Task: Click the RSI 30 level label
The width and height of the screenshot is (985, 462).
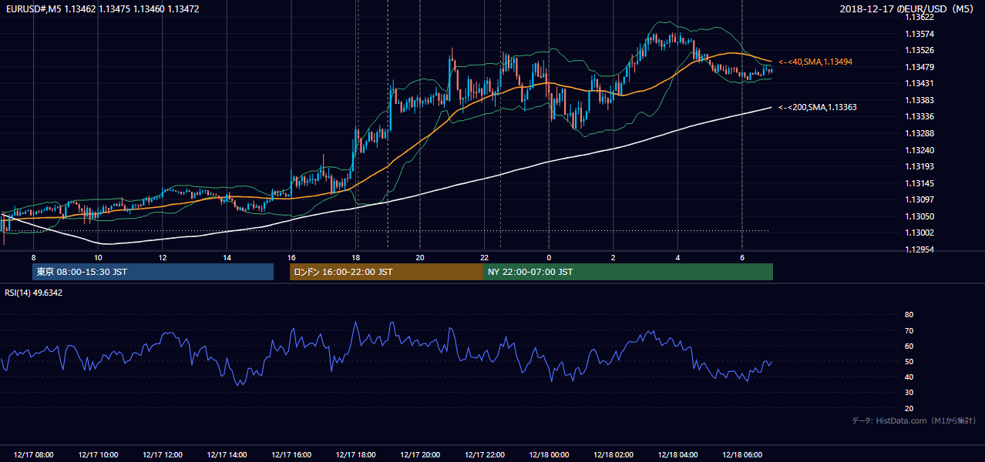Action: coord(909,393)
